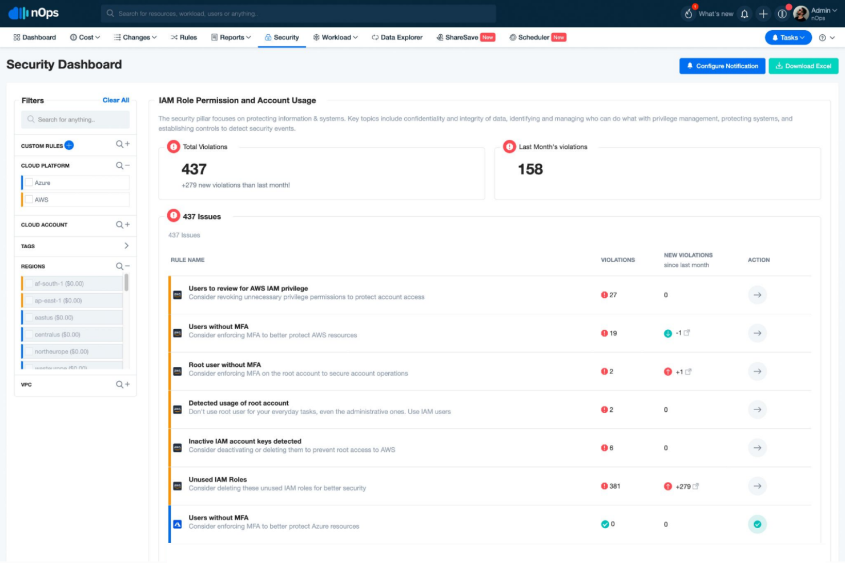The height and width of the screenshot is (563, 845).
Task: Click the Clear All filters link
Action: click(116, 100)
